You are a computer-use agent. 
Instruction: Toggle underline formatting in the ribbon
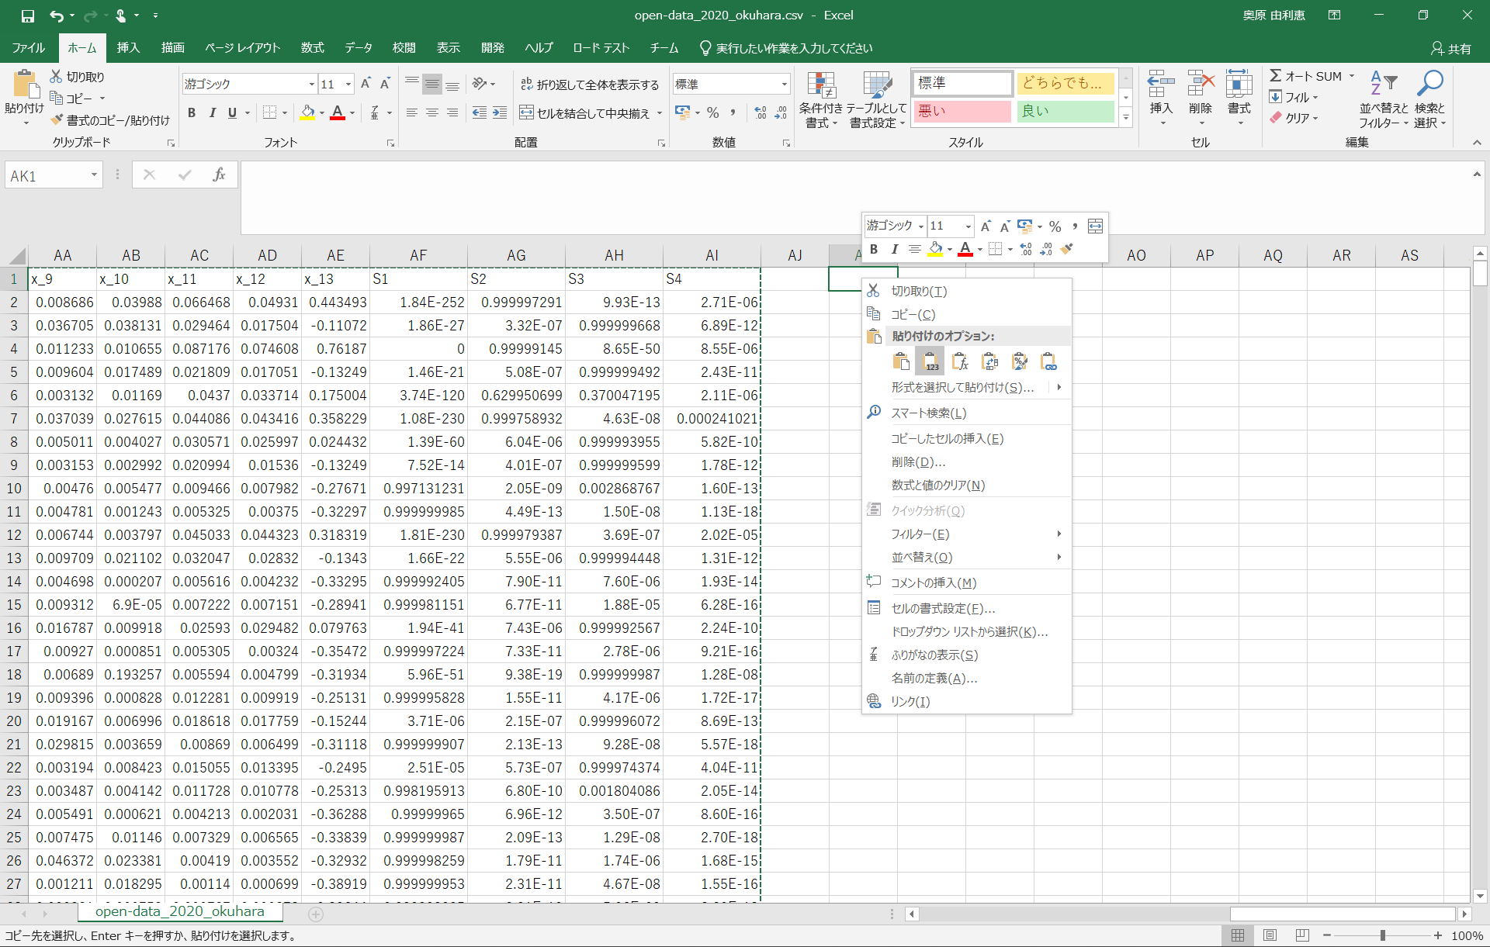pyautogui.click(x=232, y=113)
